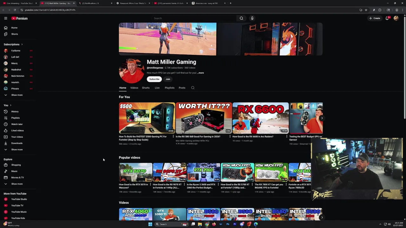Switch to Live streaming YouTube Studio tab
Screen dimensions: 406x228
pos(20,3)
